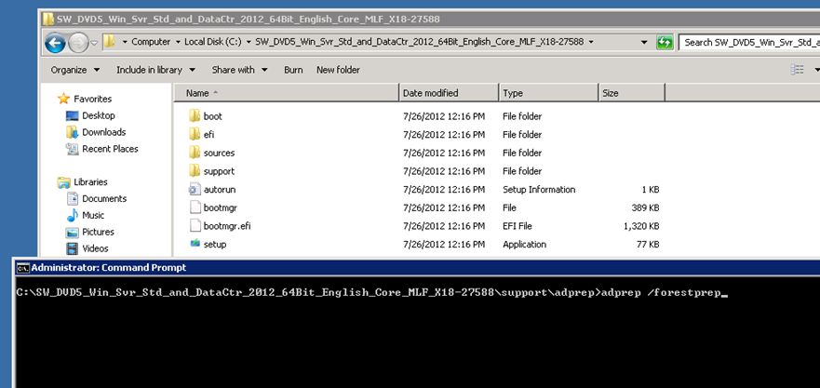
Task: Create a New folder from toolbar
Action: tap(338, 70)
